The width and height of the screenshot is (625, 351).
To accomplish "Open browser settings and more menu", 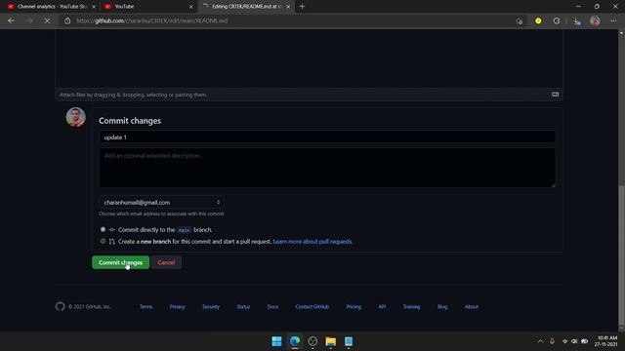I will pyautogui.click(x=613, y=20).
